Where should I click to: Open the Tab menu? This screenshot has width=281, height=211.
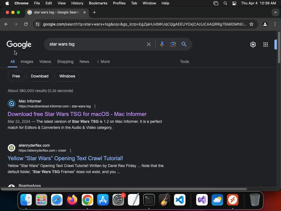pyautogui.click(x=134, y=3)
